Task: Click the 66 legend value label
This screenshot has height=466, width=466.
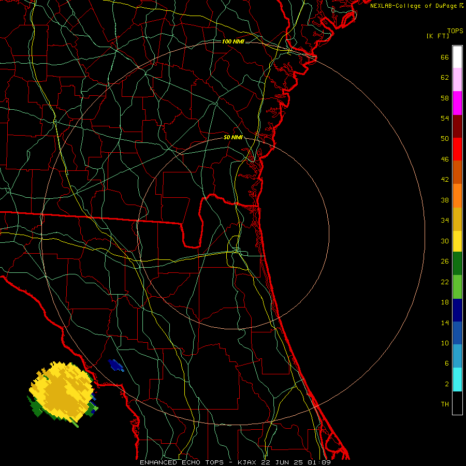Action: (x=445, y=57)
